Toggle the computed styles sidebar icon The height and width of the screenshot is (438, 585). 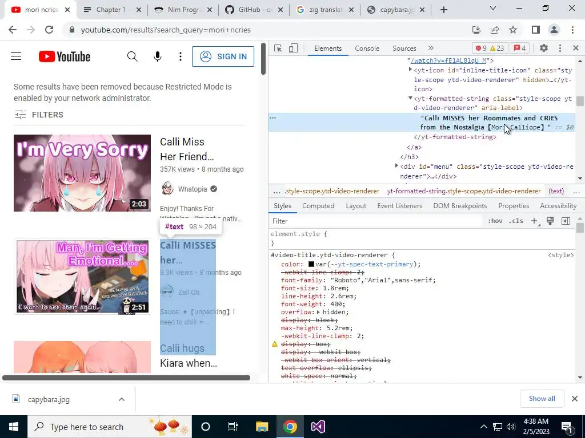[x=566, y=221]
